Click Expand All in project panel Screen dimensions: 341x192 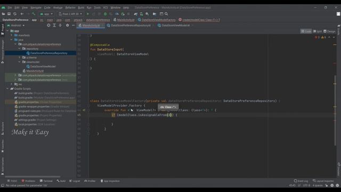point(54,26)
